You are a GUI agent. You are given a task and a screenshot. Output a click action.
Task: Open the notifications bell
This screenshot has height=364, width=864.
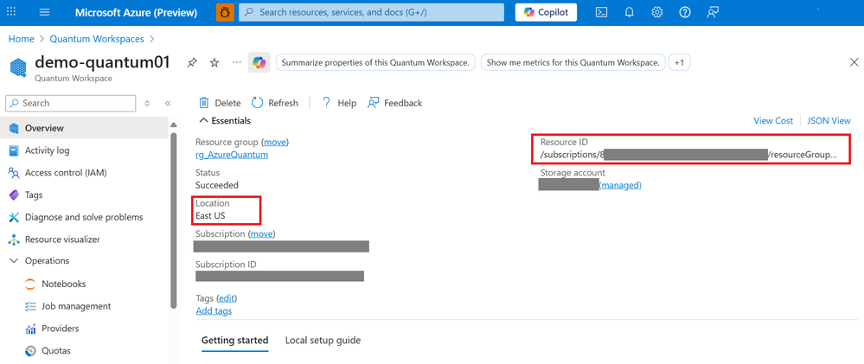coord(630,12)
